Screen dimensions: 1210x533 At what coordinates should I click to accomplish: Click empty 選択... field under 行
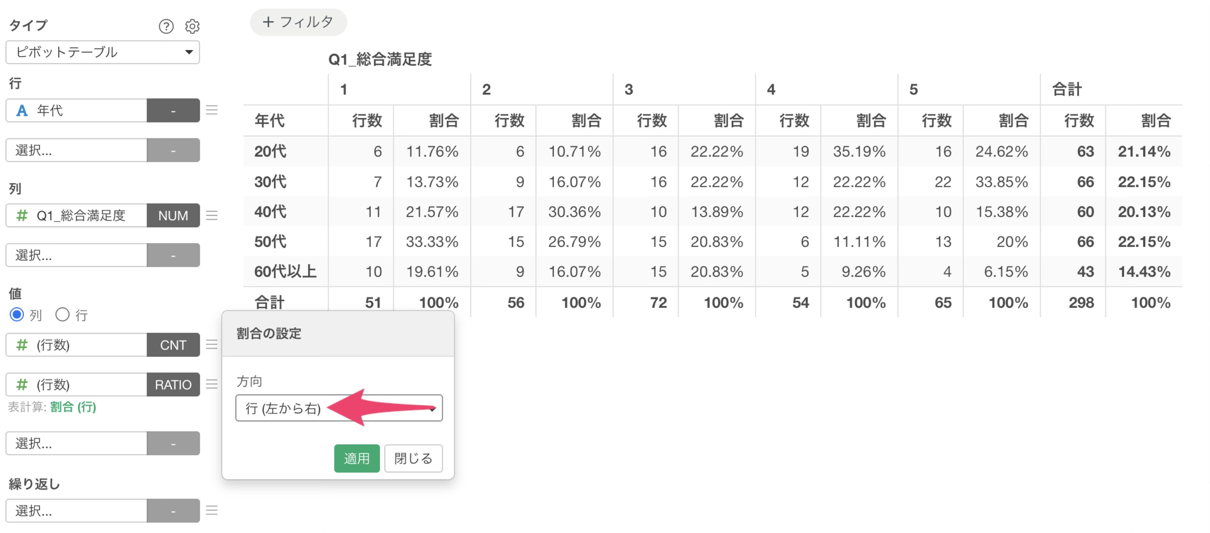pos(76,150)
